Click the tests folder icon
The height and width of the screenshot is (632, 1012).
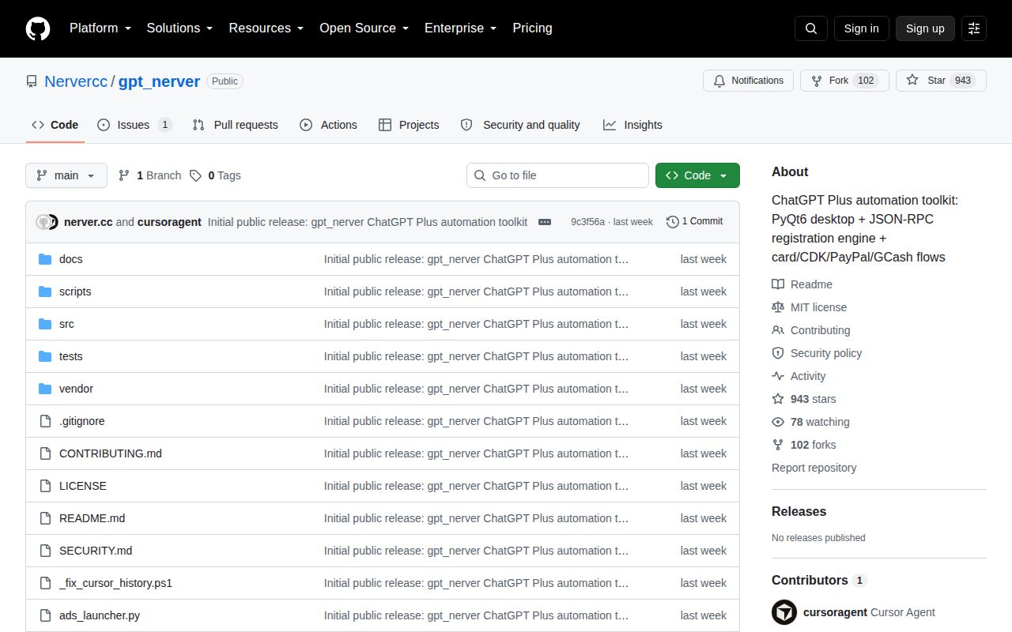[45, 356]
